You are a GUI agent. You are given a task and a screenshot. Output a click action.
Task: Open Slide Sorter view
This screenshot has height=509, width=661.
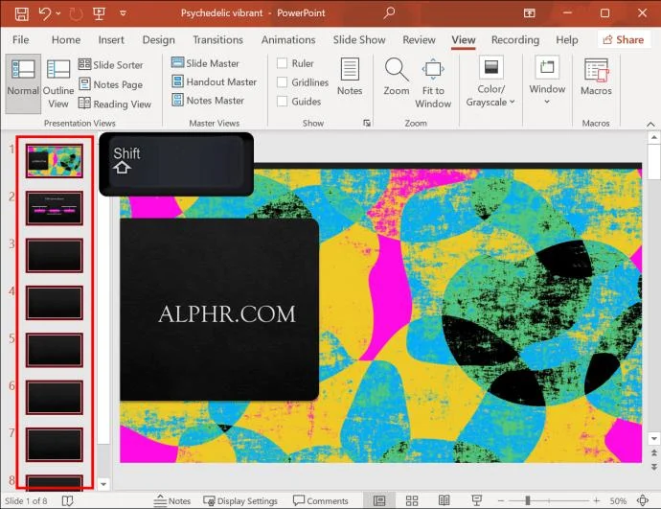tap(111, 64)
